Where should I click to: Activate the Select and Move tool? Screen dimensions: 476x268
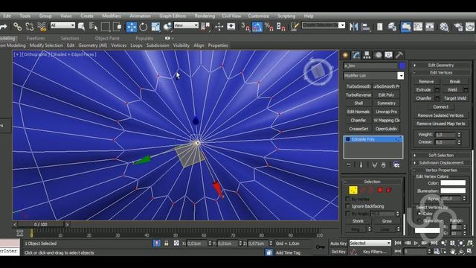tap(132, 27)
